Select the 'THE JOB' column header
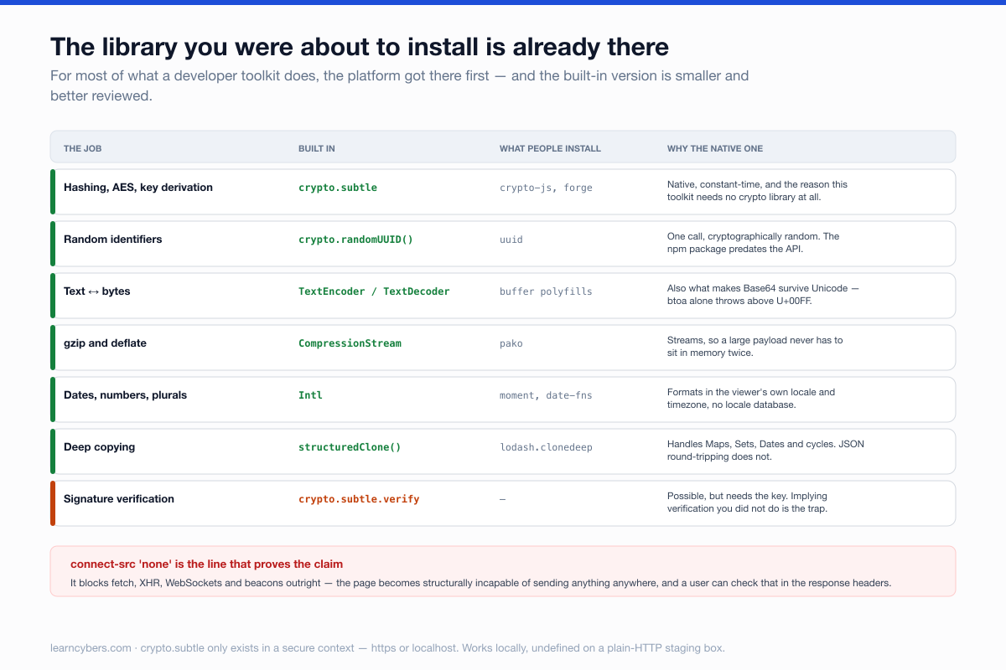The width and height of the screenshot is (1006, 670). tap(82, 149)
